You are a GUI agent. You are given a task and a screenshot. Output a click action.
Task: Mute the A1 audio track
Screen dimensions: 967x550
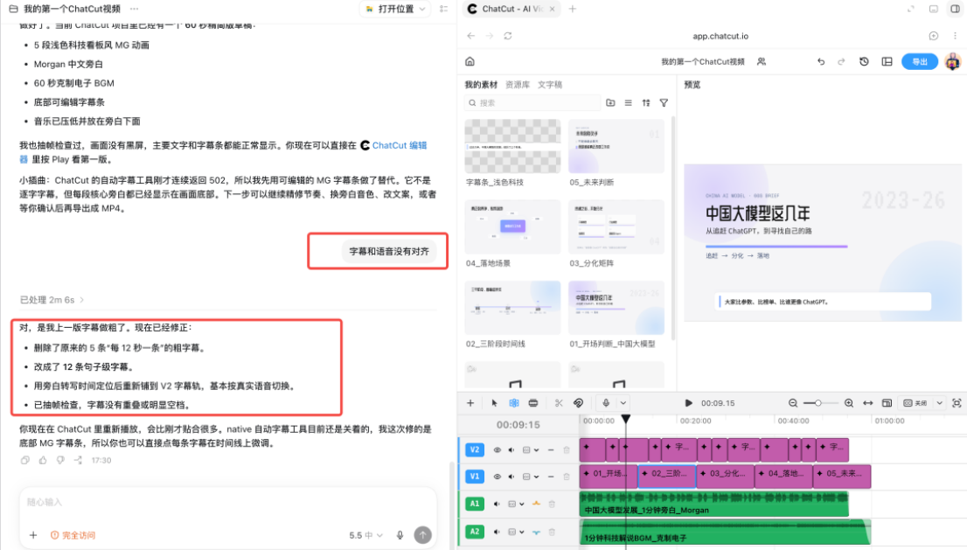(x=497, y=504)
